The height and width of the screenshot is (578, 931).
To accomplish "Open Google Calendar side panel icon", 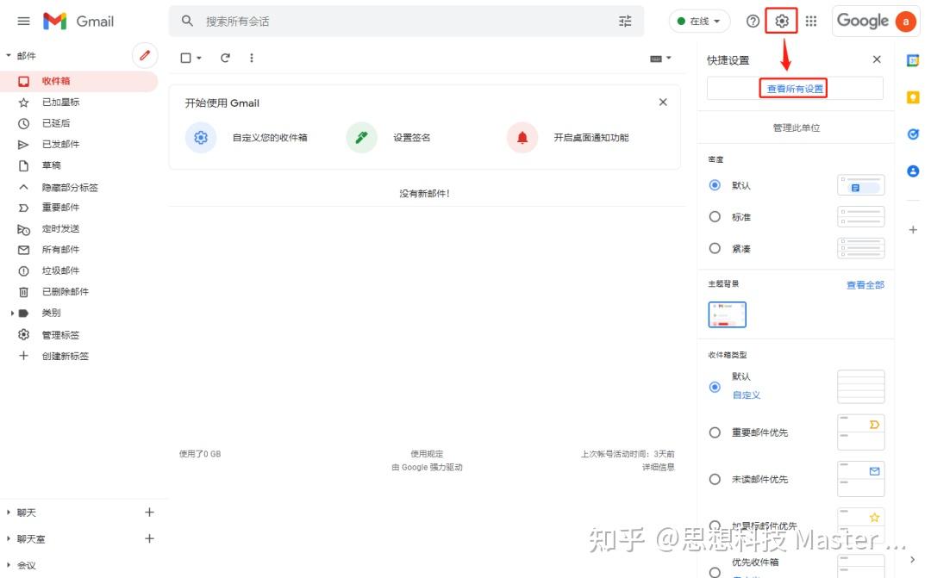I will click(913, 60).
